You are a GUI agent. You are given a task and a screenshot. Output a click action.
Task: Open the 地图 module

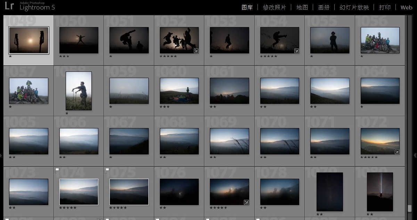click(x=302, y=7)
